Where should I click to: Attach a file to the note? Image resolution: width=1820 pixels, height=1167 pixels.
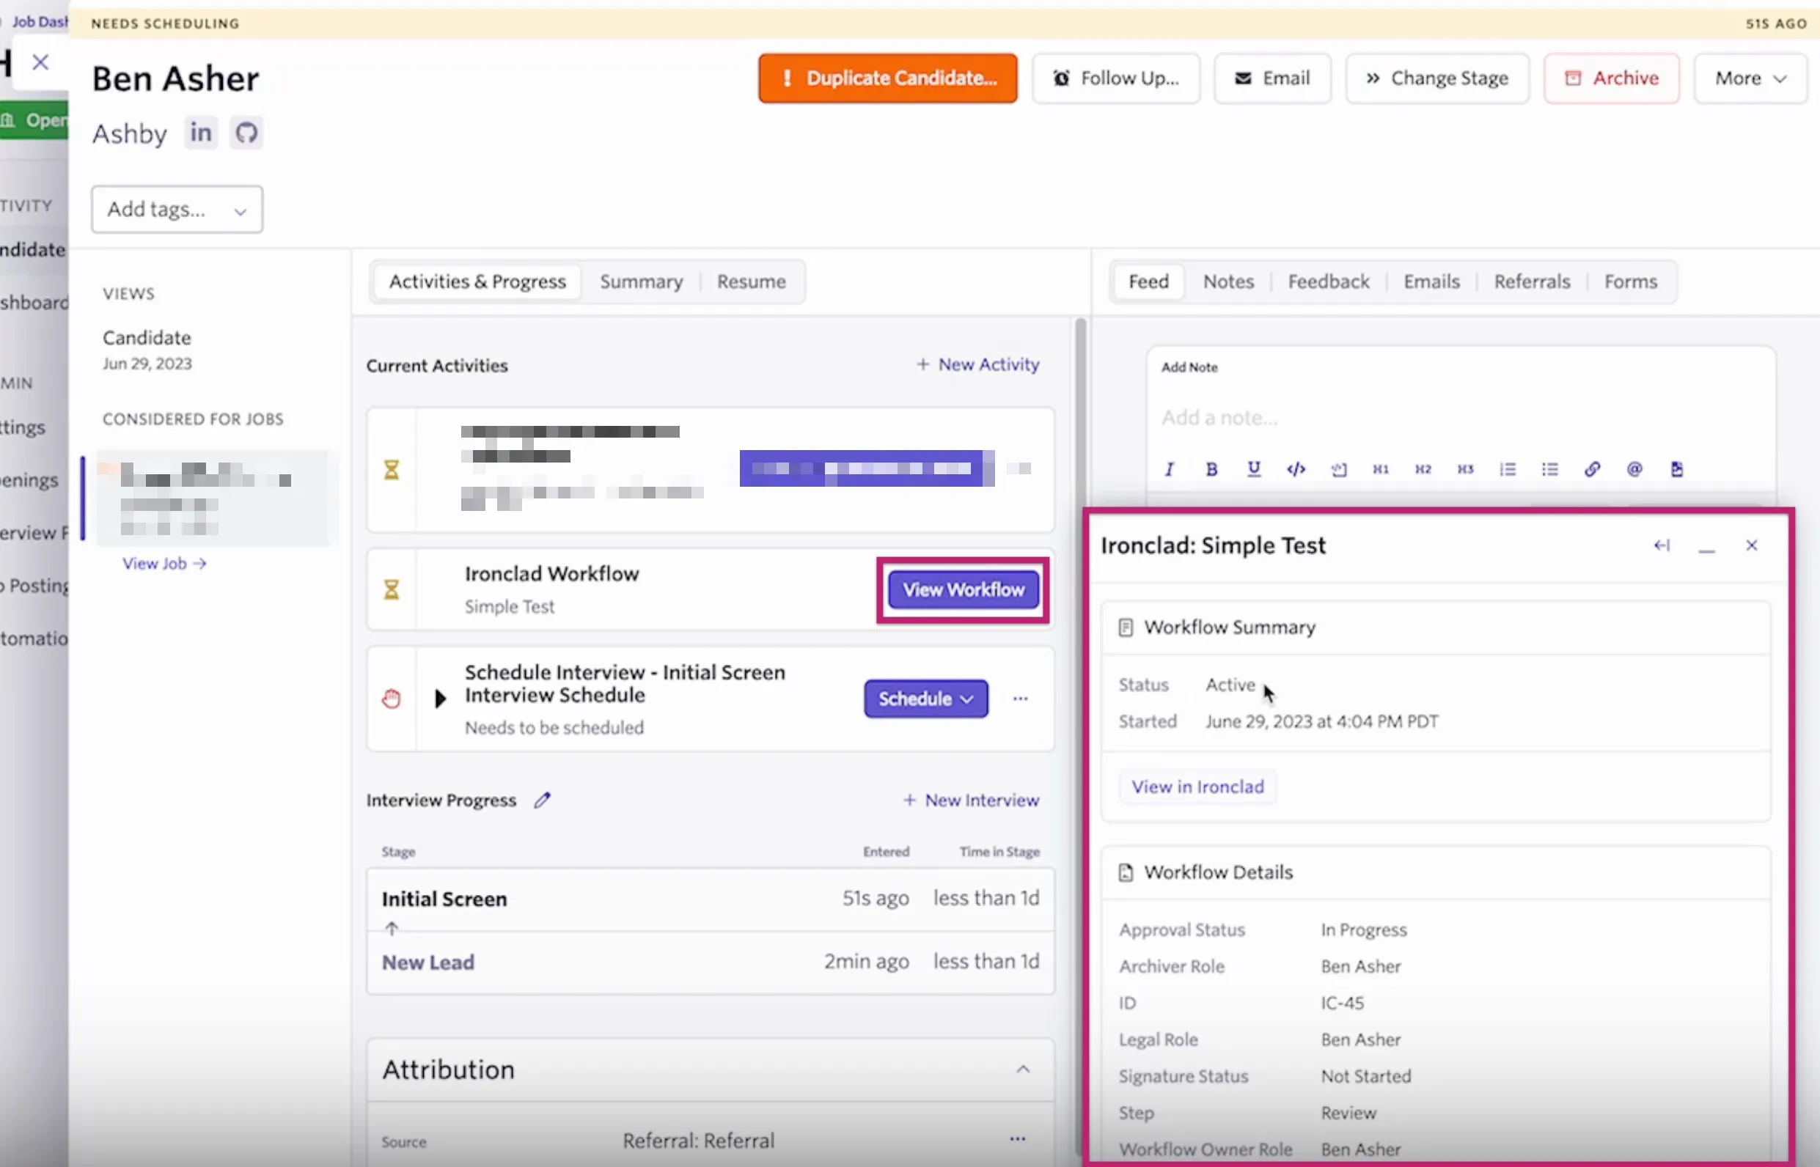coord(1677,470)
